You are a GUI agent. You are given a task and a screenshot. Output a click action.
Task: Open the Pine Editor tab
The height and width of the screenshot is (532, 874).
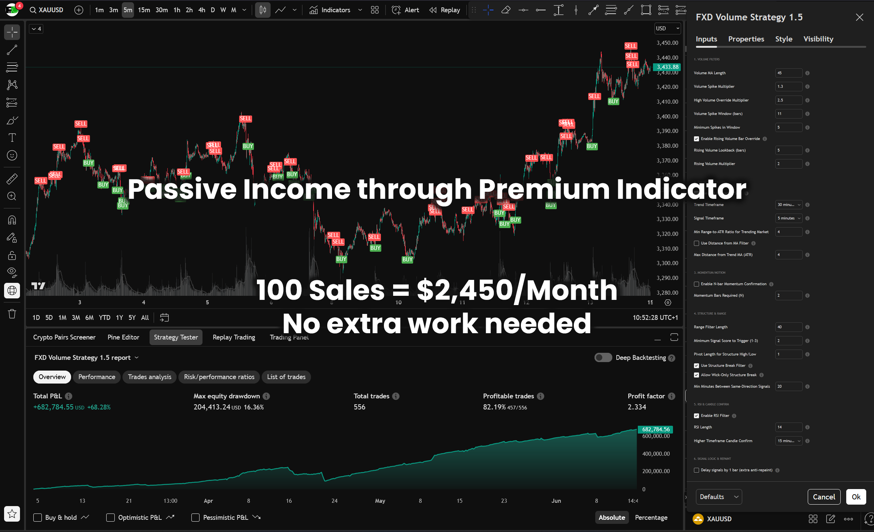(123, 337)
